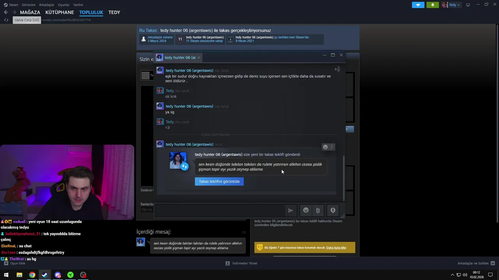This screenshot has width=499, height=280.
Task: Enter Big Picture mode via monitor icon
Action: tap(468, 5)
